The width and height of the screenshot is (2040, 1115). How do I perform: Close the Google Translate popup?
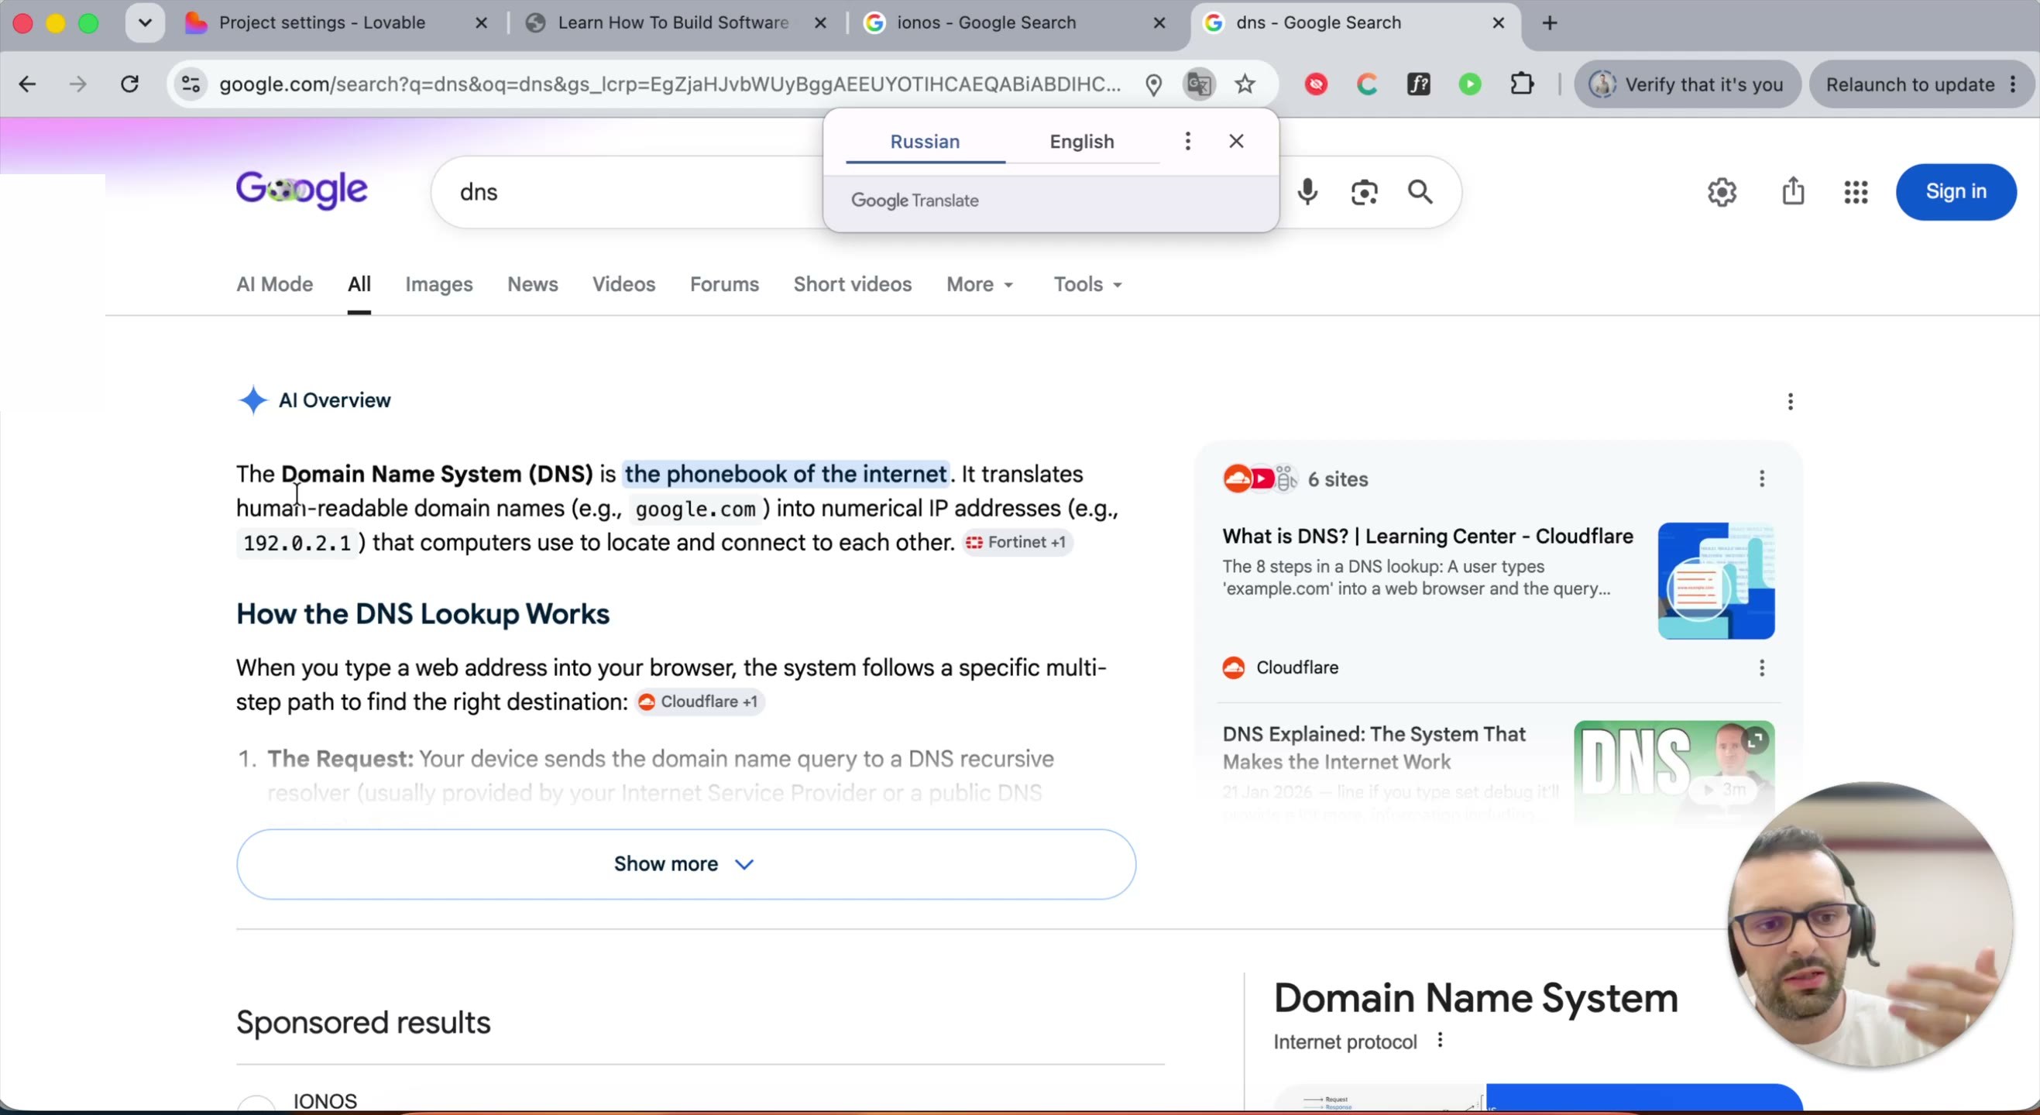1236,141
